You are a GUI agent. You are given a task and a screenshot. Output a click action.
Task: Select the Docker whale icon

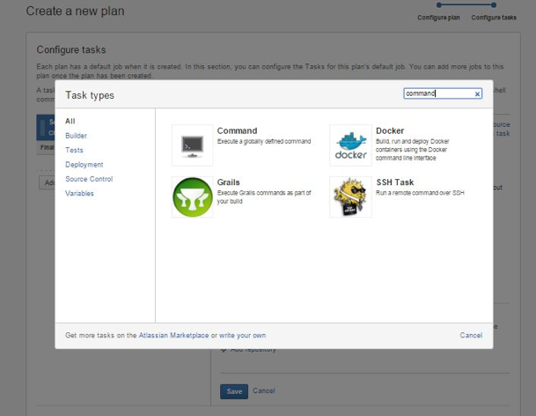point(350,145)
